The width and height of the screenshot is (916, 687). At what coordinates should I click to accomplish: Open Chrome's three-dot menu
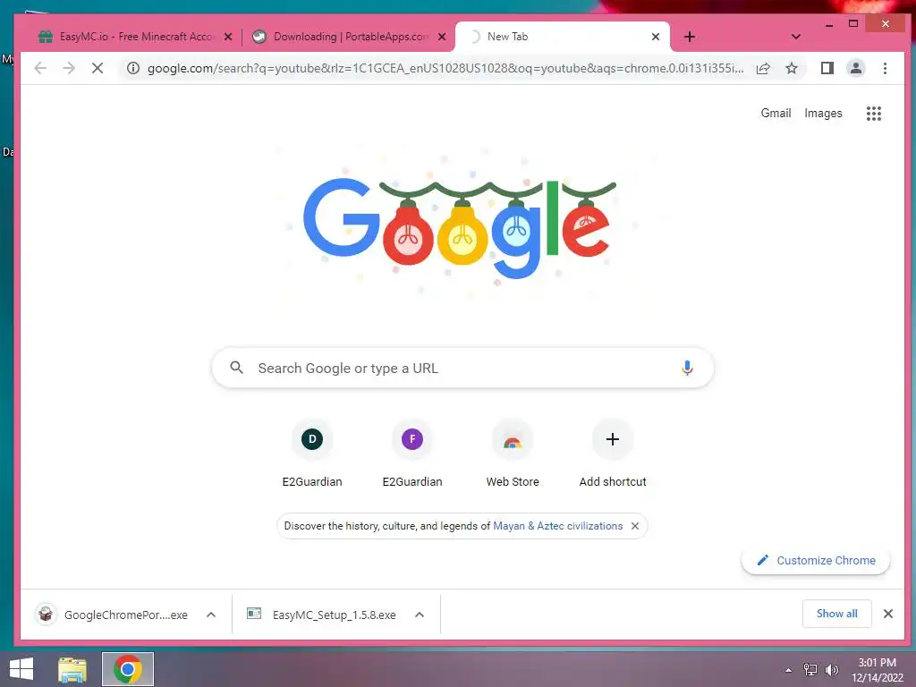885,68
